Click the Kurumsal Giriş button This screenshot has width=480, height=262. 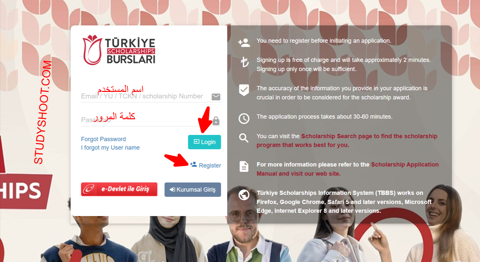193,190
